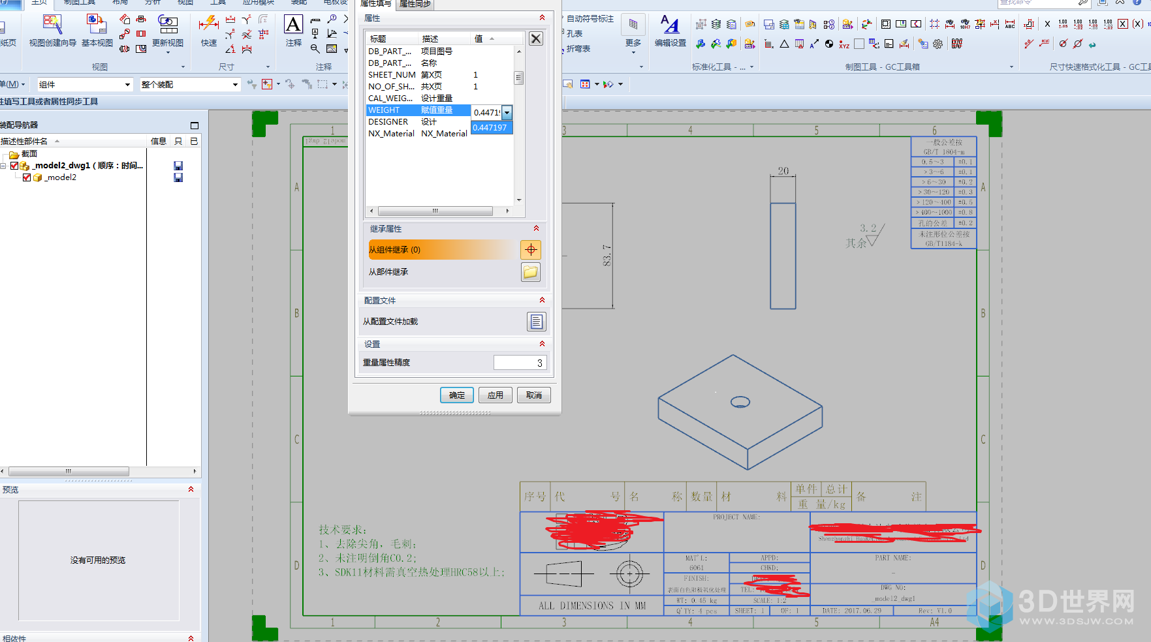Click the 10H7 fit tolerance icon
This screenshot has height=642, width=1151.
965,24
